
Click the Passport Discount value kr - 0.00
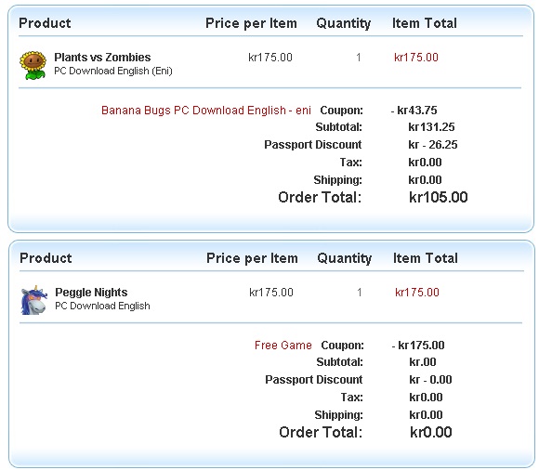(x=430, y=380)
